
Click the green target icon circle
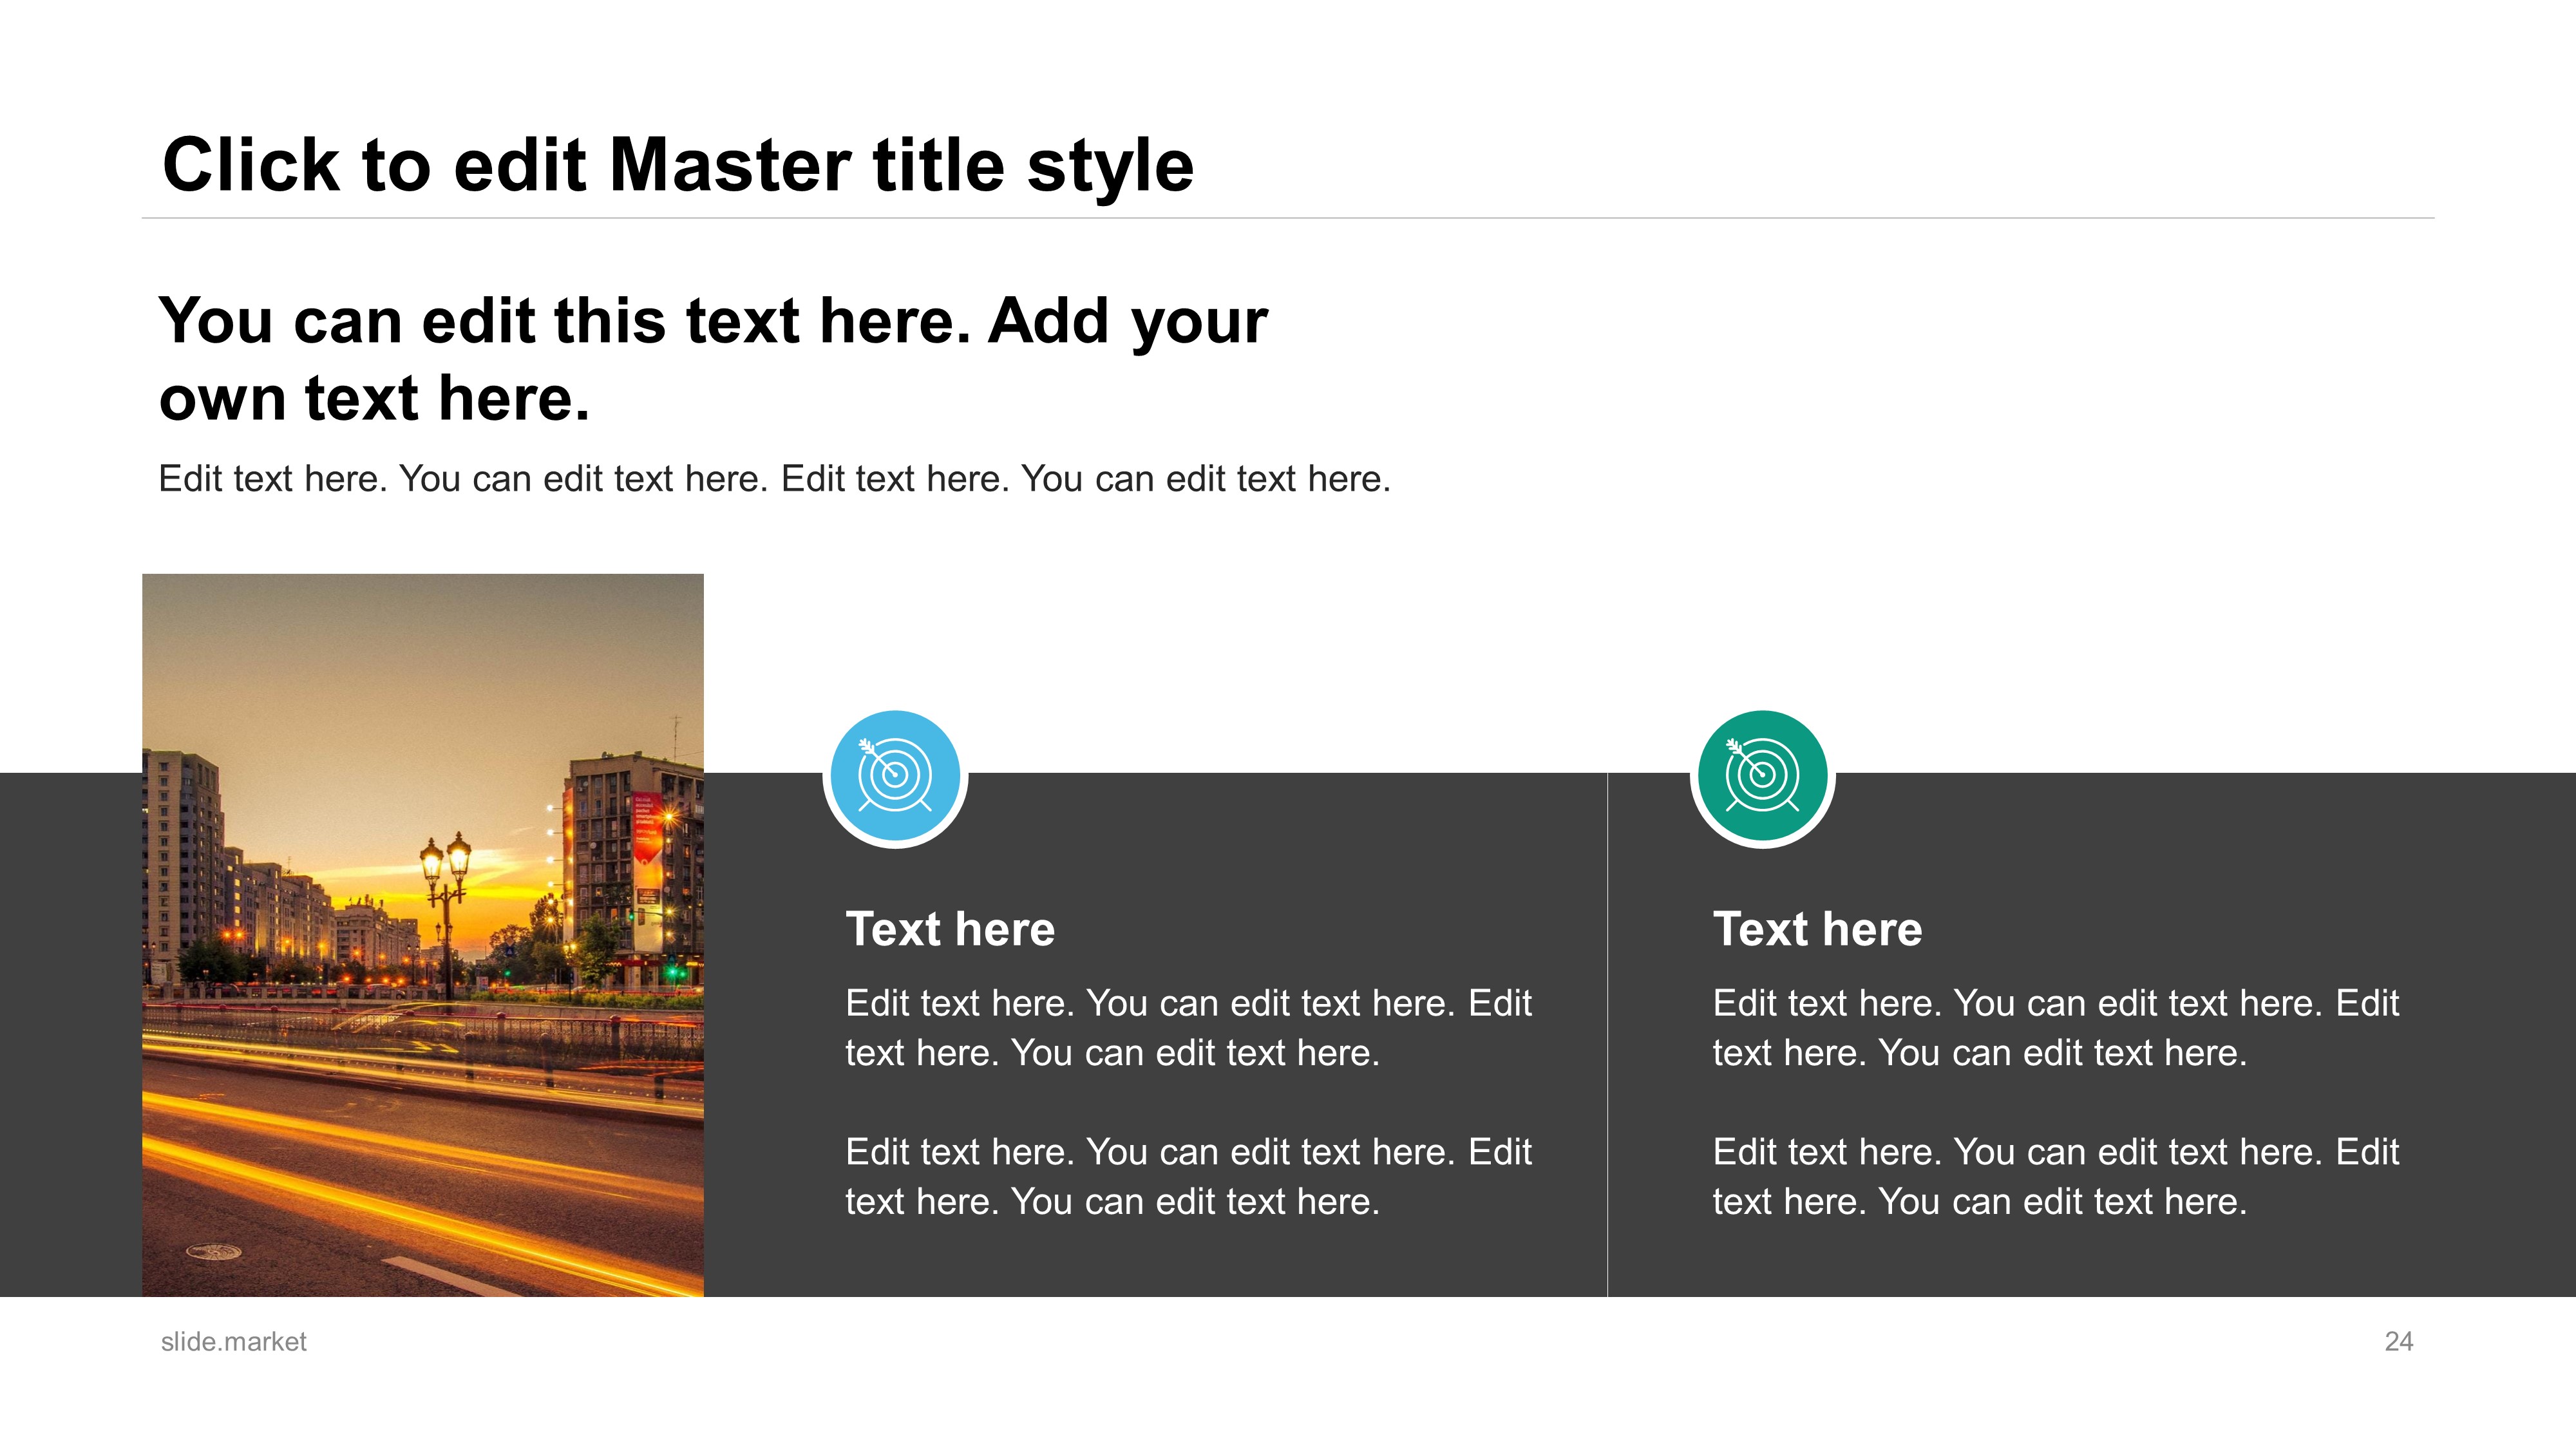[1762, 776]
